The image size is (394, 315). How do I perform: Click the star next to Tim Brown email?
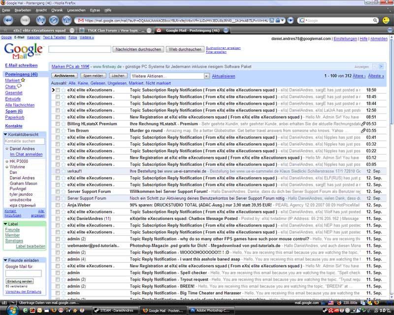point(63,130)
